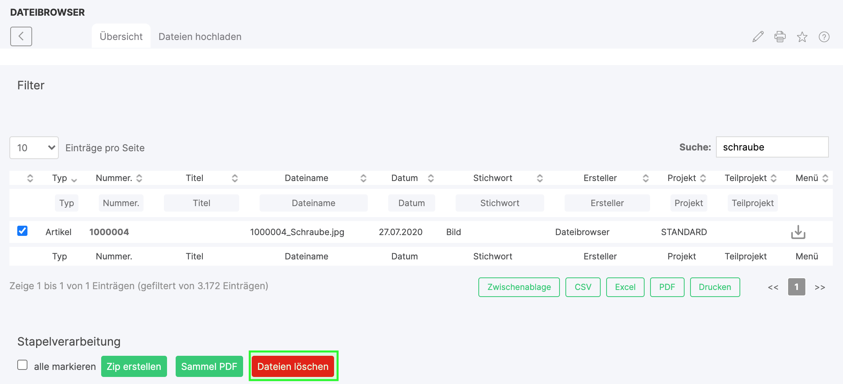Click the back arrow button
Screen dimensions: 843x384
click(21, 36)
